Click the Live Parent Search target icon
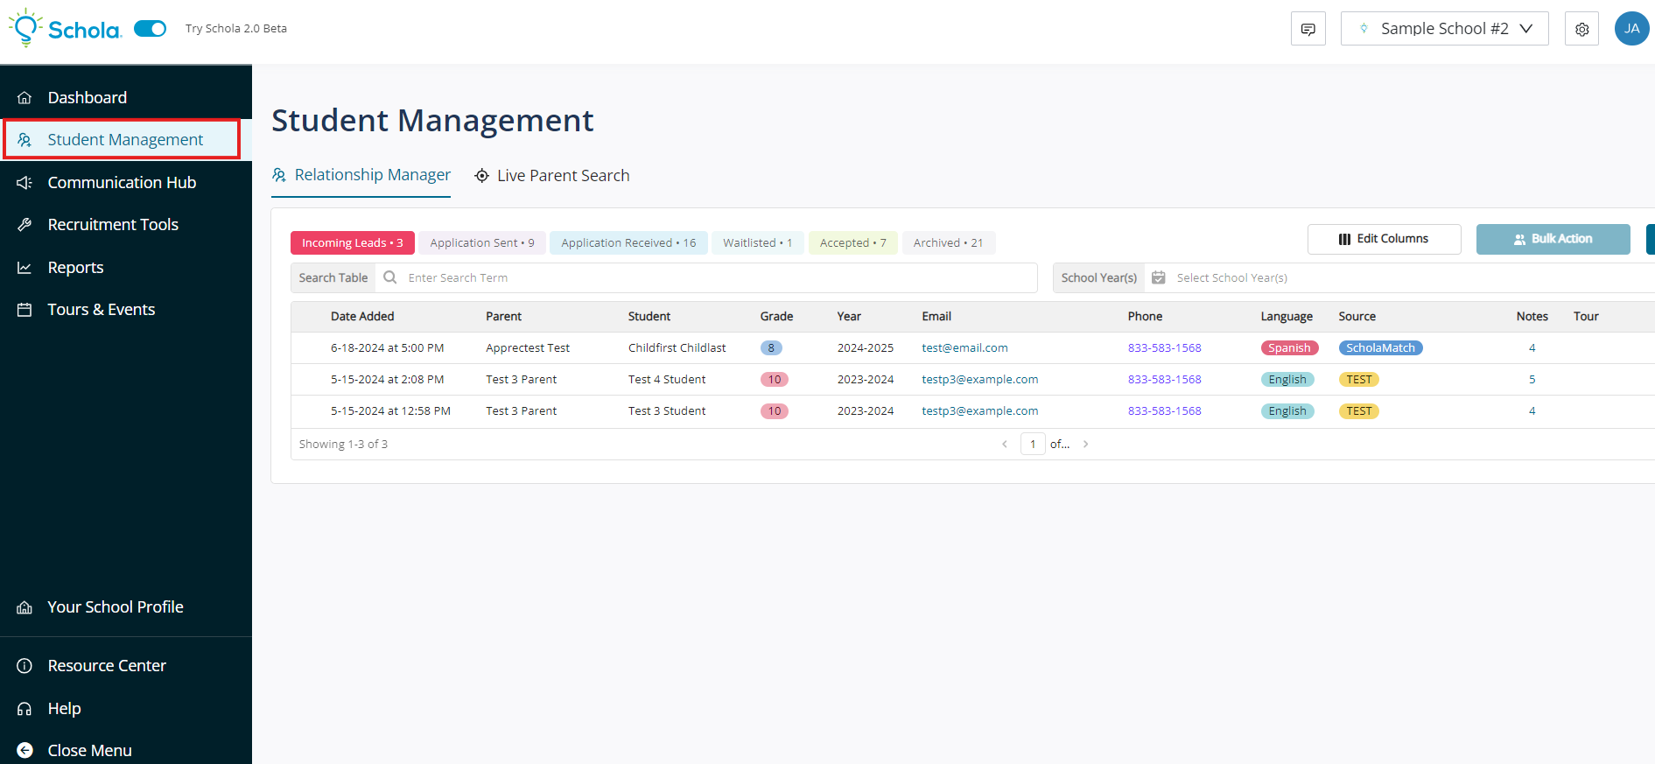The width and height of the screenshot is (1655, 764). pyautogui.click(x=481, y=176)
